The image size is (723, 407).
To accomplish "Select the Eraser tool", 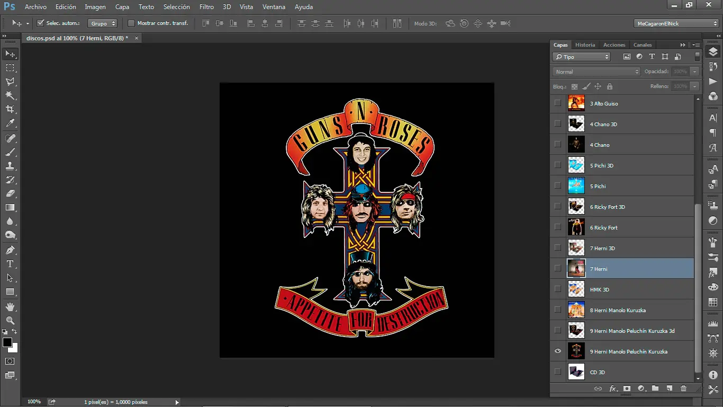I will click(x=10, y=193).
